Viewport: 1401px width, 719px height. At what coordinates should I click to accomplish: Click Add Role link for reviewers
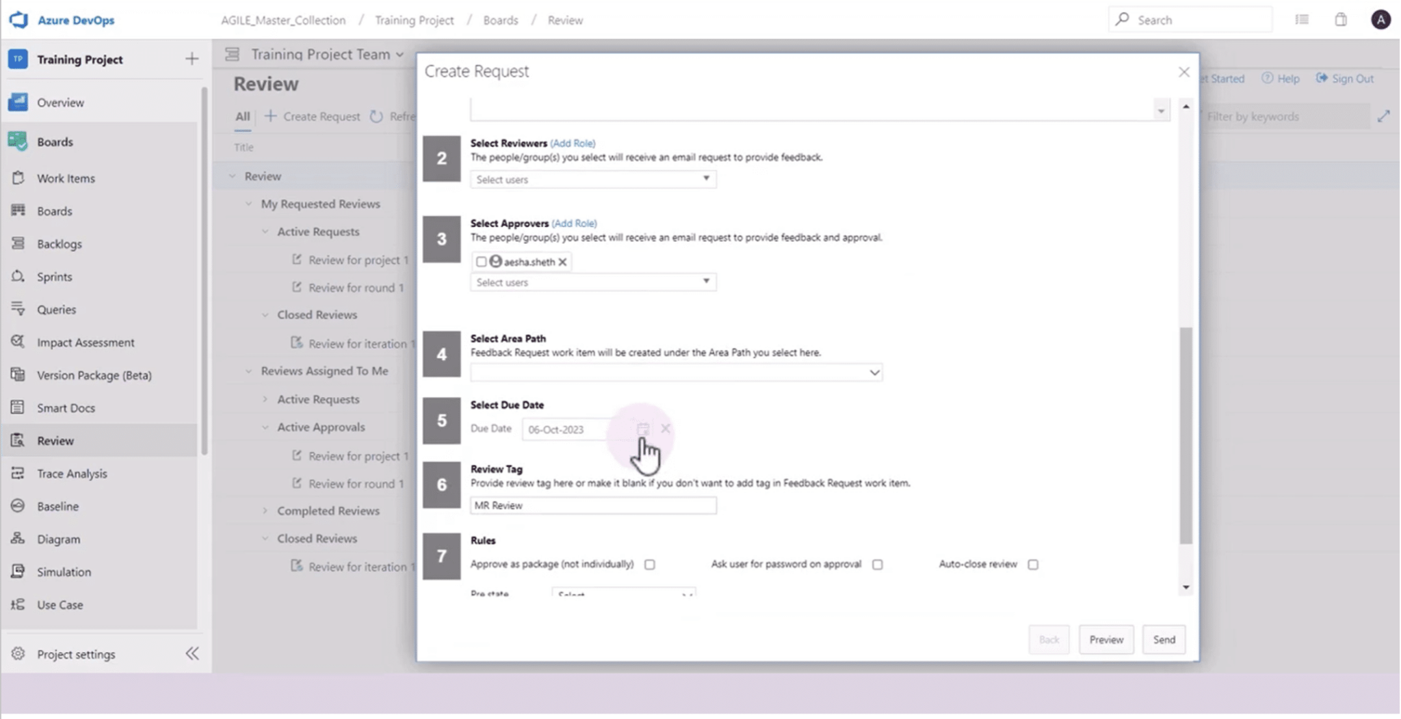(573, 143)
